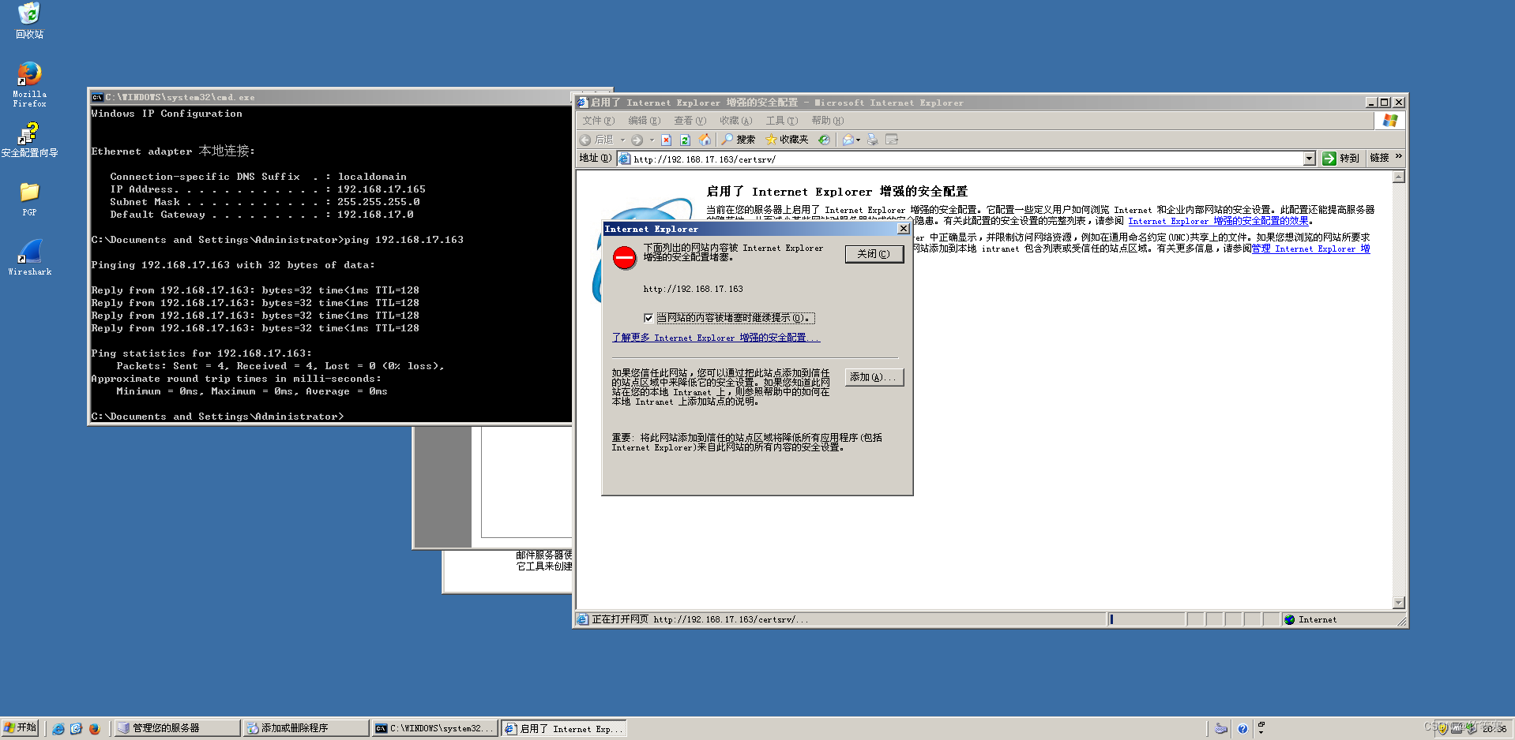Launch Firefox from Quick Launch bar
Image resolution: width=1515 pixels, height=740 pixels.
pos(94,728)
